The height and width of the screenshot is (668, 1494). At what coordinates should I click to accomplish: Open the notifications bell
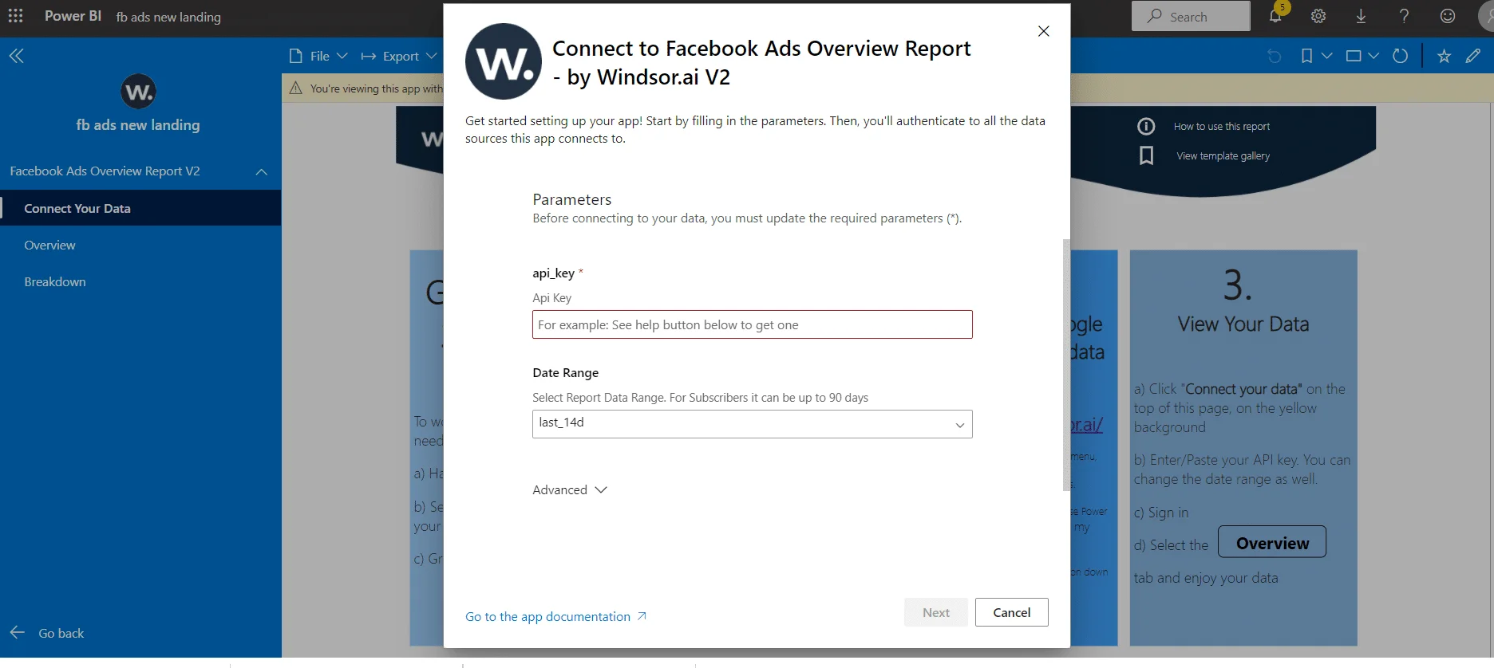(1275, 16)
